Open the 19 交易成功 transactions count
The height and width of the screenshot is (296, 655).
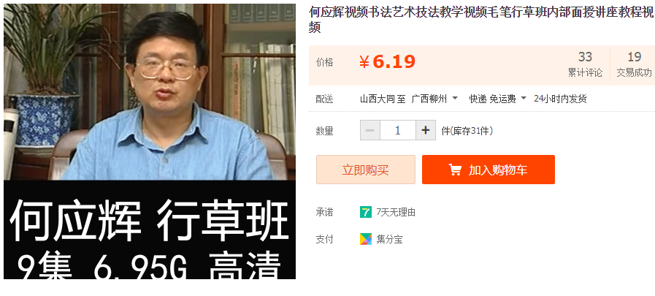pos(634,64)
